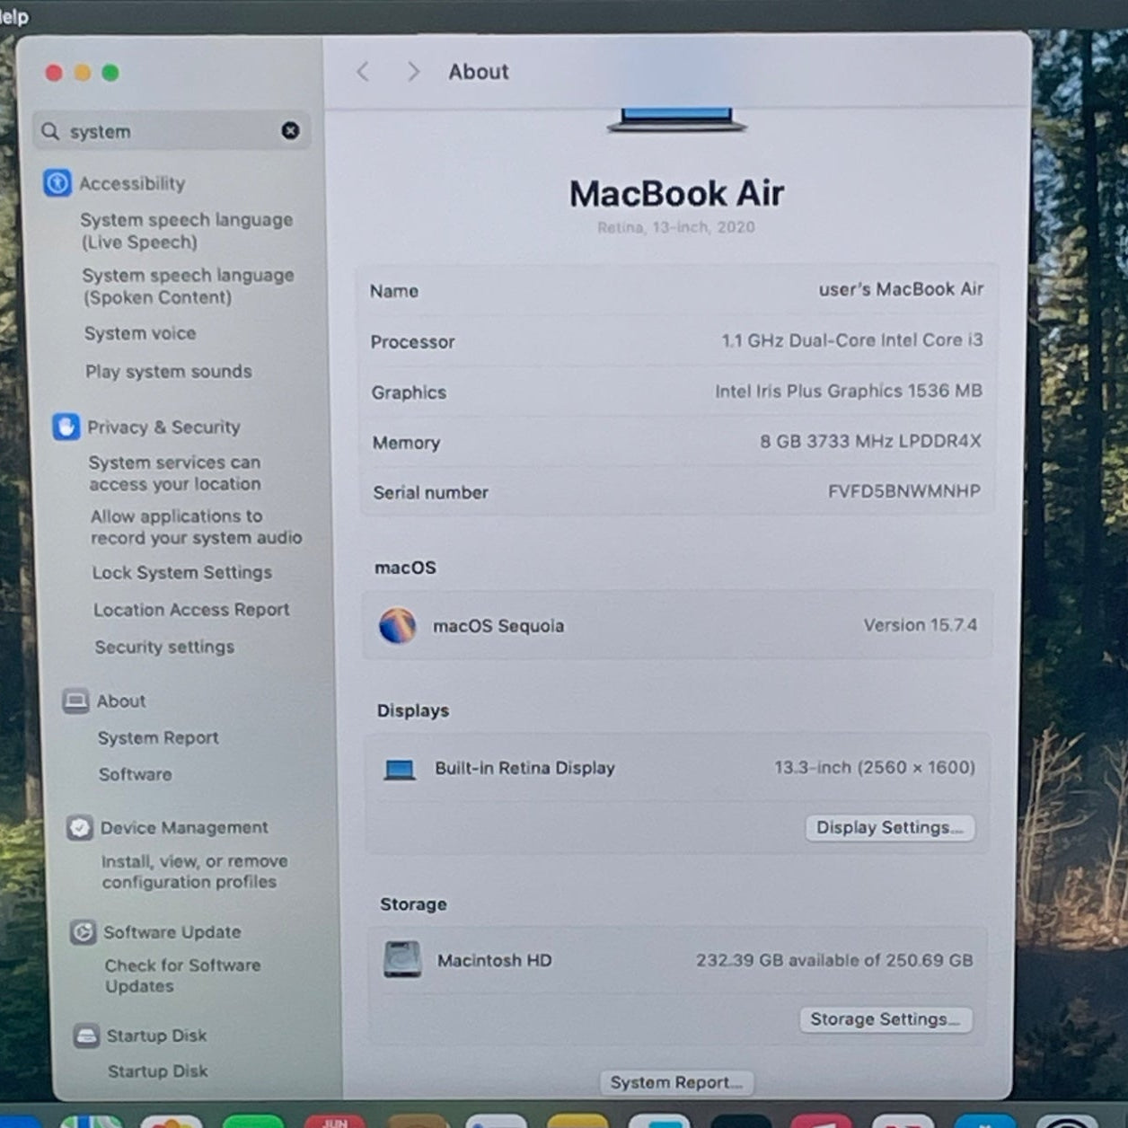Select Security settings result
This screenshot has width=1128, height=1128.
coord(164,647)
